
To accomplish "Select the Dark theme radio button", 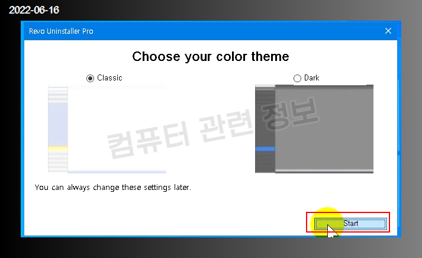I will click(297, 78).
